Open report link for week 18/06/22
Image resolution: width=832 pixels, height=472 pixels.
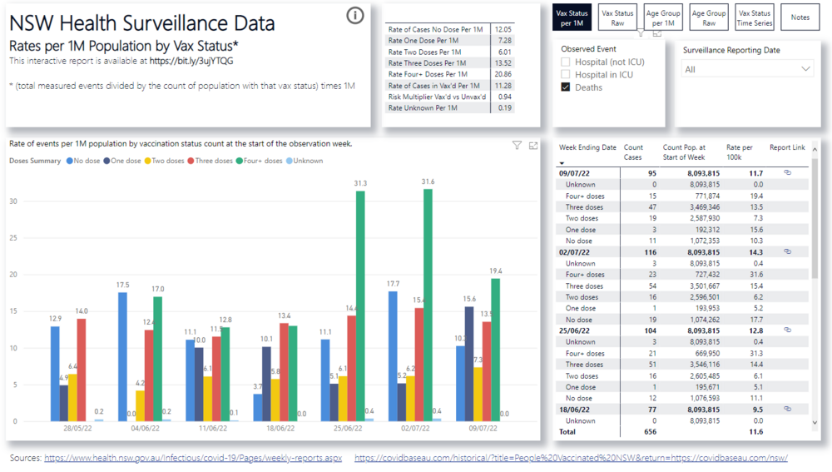click(x=787, y=410)
